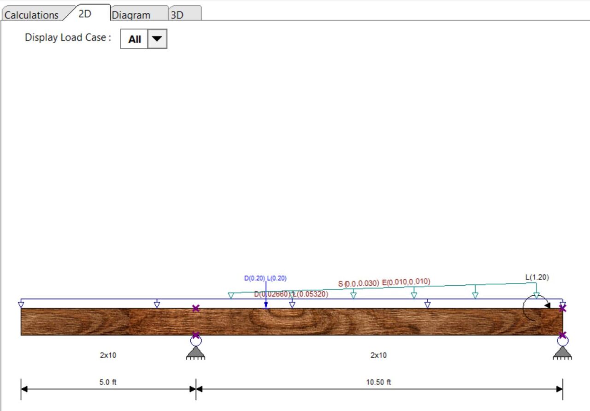Click the 5.0 ft dimension text
The image size is (590, 411).
(x=107, y=382)
